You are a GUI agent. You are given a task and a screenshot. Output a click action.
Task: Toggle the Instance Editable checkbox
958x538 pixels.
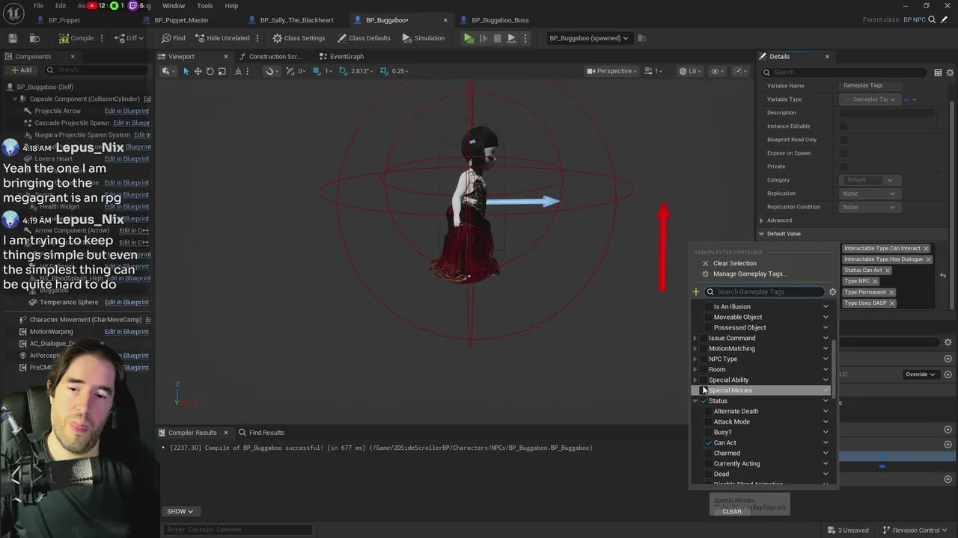pos(843,126)
